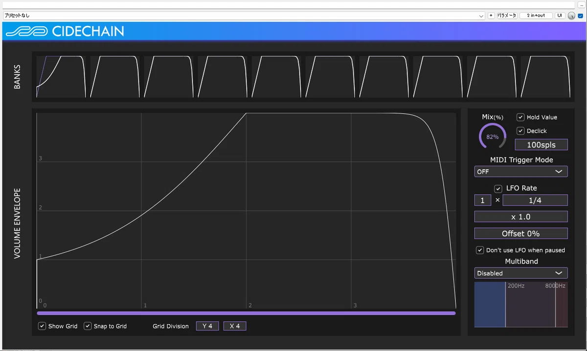Screen dimensions: 587x351
Task: Click the パラメータ button
Action: tap(507, 16)
